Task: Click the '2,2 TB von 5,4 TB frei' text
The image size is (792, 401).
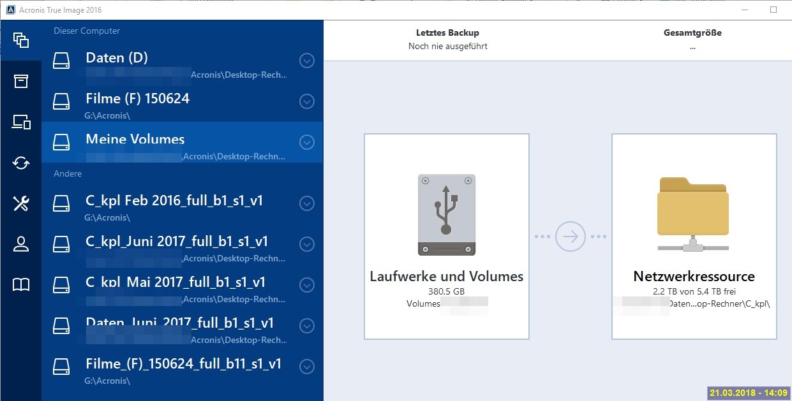Action: tap(694, 291)
